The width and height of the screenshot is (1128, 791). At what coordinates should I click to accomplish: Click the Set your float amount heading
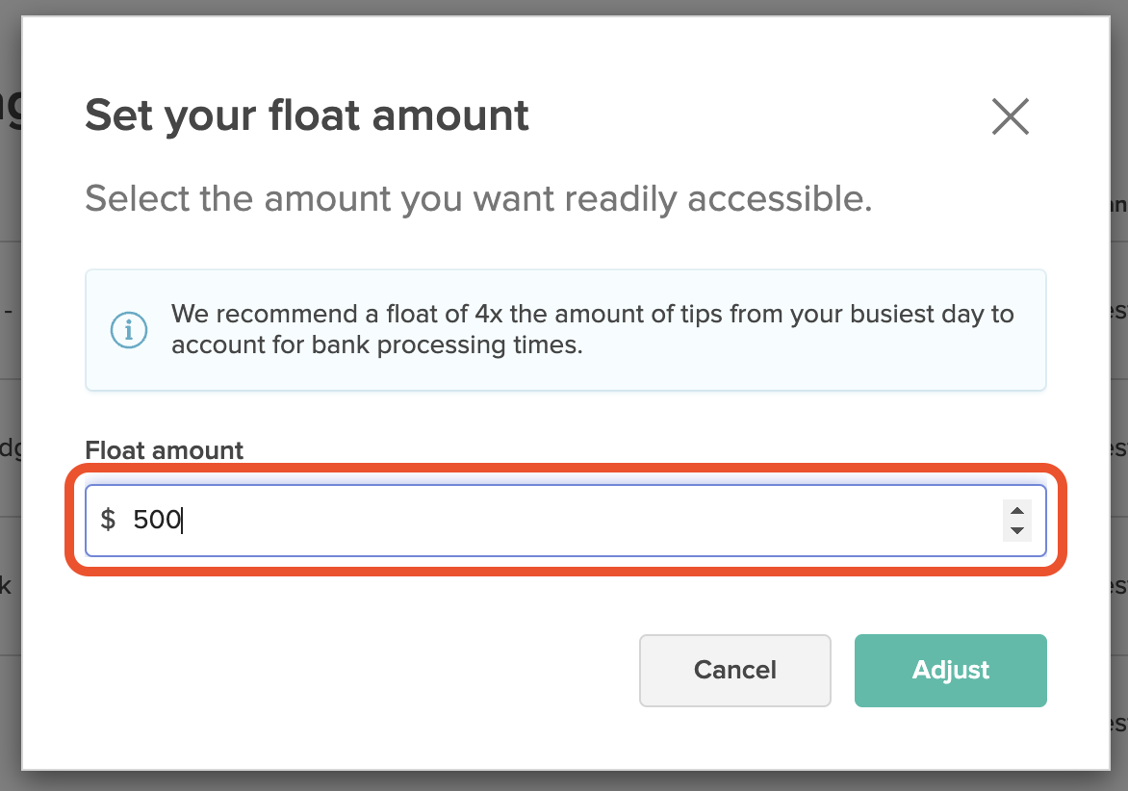pyautogui.click(x=307, y=115)
